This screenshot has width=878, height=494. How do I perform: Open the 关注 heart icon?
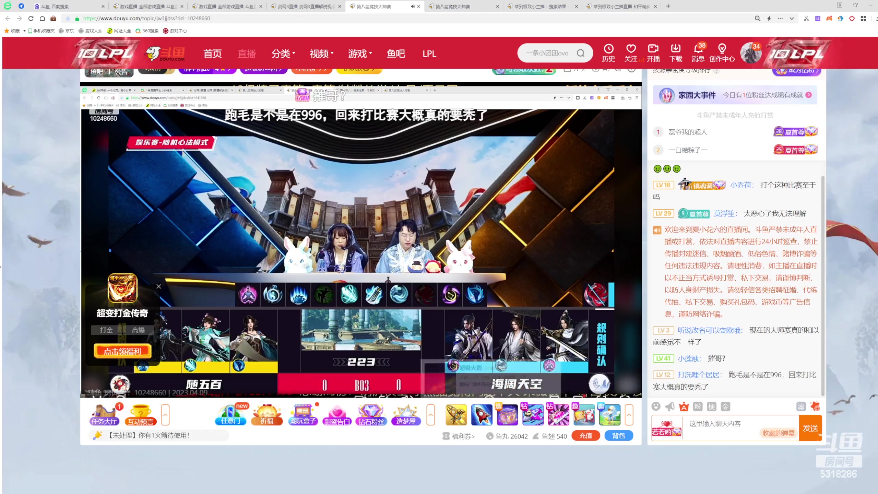coord(631,53)
